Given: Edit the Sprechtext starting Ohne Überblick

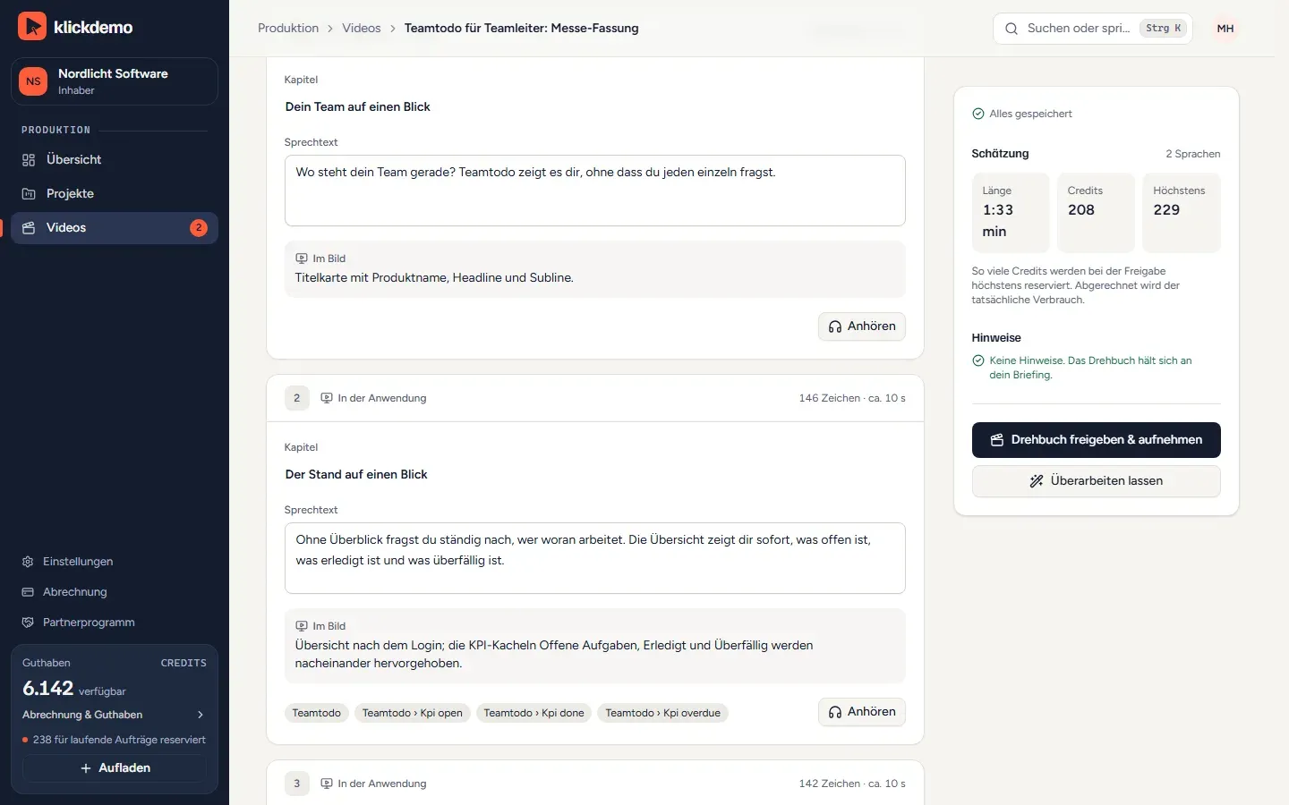Looking at the screenshot, I should pos(595,558).
